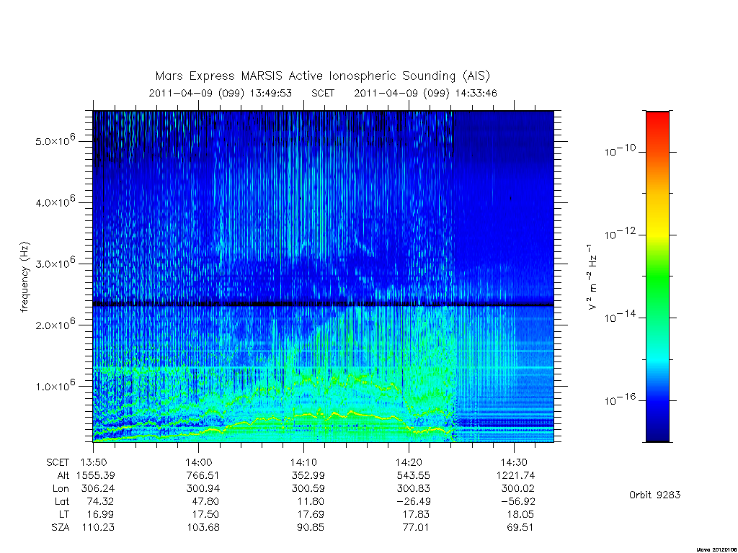Click the 5.0×10^6 frequency tick label
Image resolution: width=738 pixels, height=553 pixels.
(55, 140)
